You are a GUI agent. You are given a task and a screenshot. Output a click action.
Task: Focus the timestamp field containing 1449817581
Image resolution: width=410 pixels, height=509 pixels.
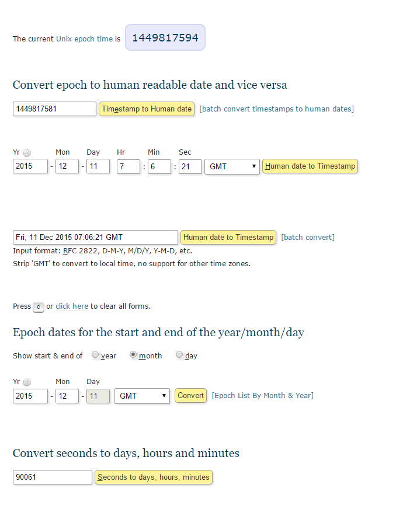[x=54, y=109]
